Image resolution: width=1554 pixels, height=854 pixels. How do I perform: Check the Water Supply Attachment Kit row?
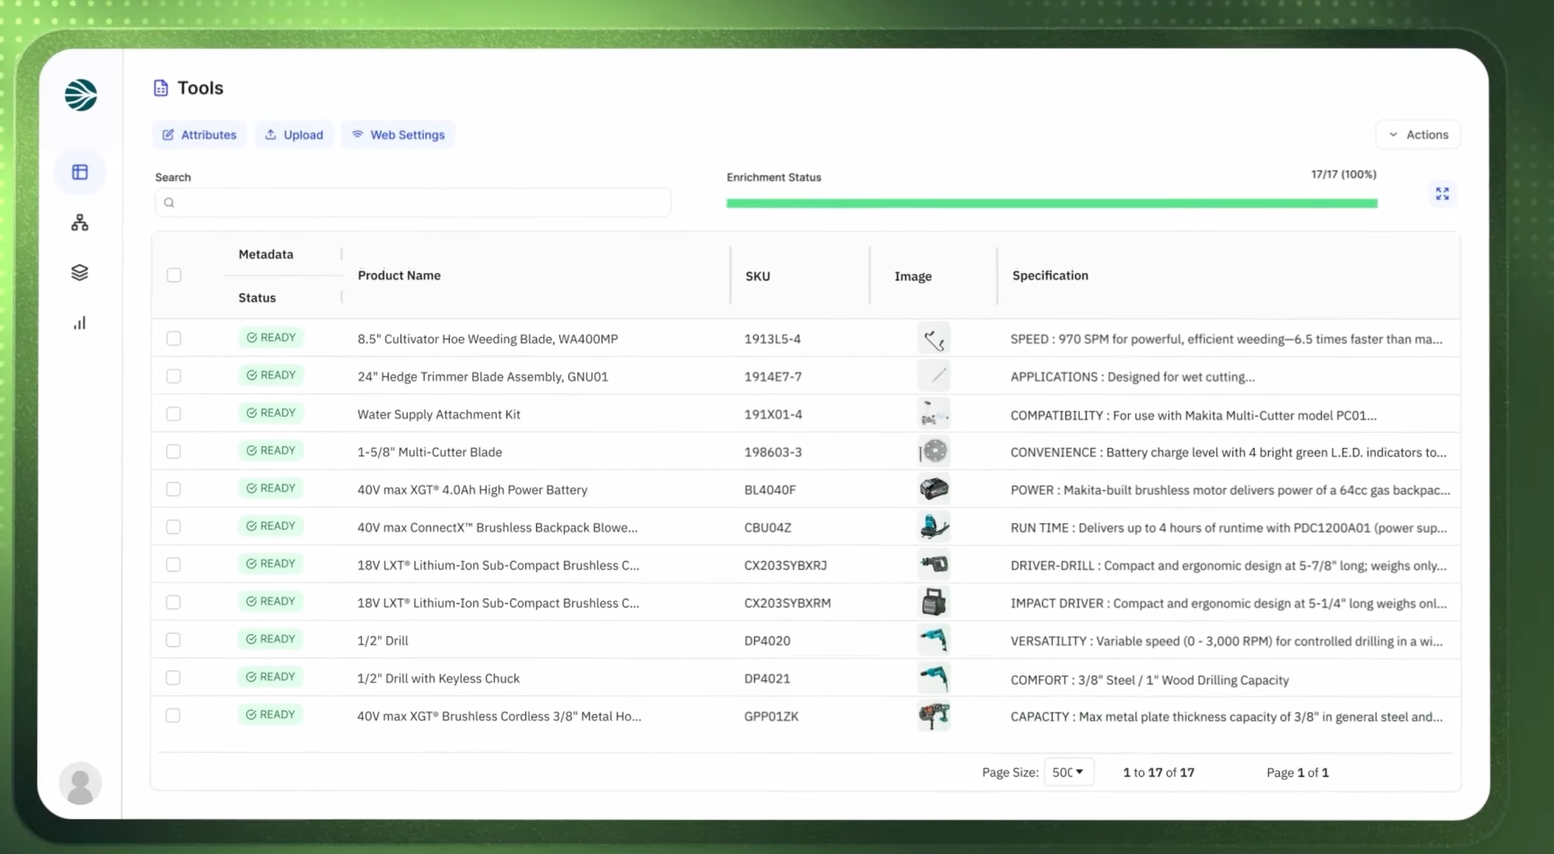click(x=173, y=414)
